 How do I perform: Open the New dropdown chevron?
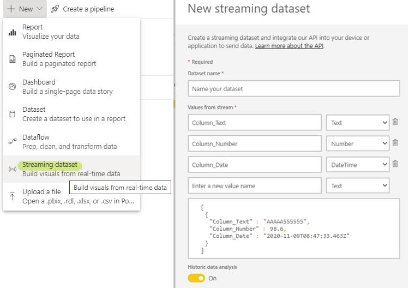click(x=39, y=9)
